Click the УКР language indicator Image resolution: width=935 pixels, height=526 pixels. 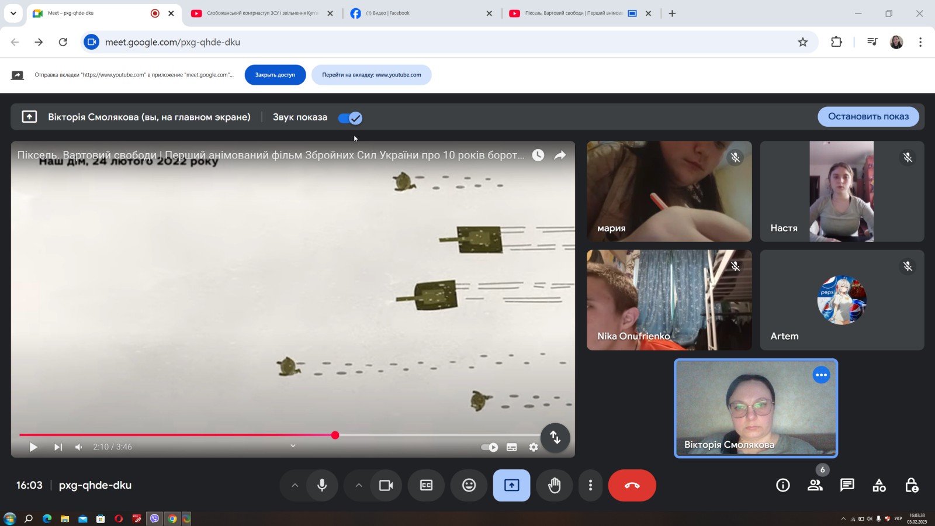898,518
